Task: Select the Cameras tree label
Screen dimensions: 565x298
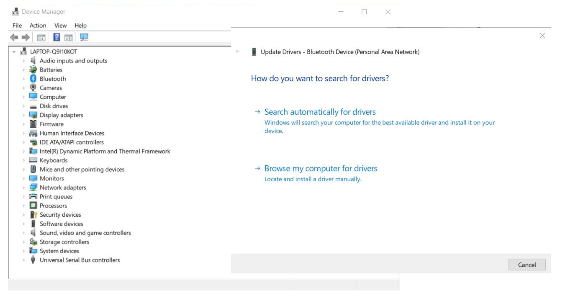Action: 51,88
